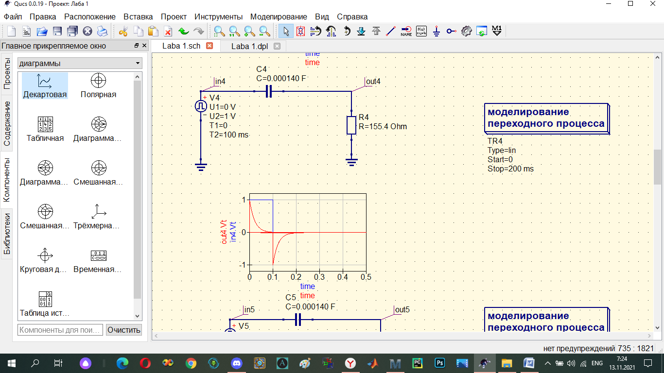The width and height of the screenshot is (664, 373).
Task: Save the current schematic
Action: 57,32
